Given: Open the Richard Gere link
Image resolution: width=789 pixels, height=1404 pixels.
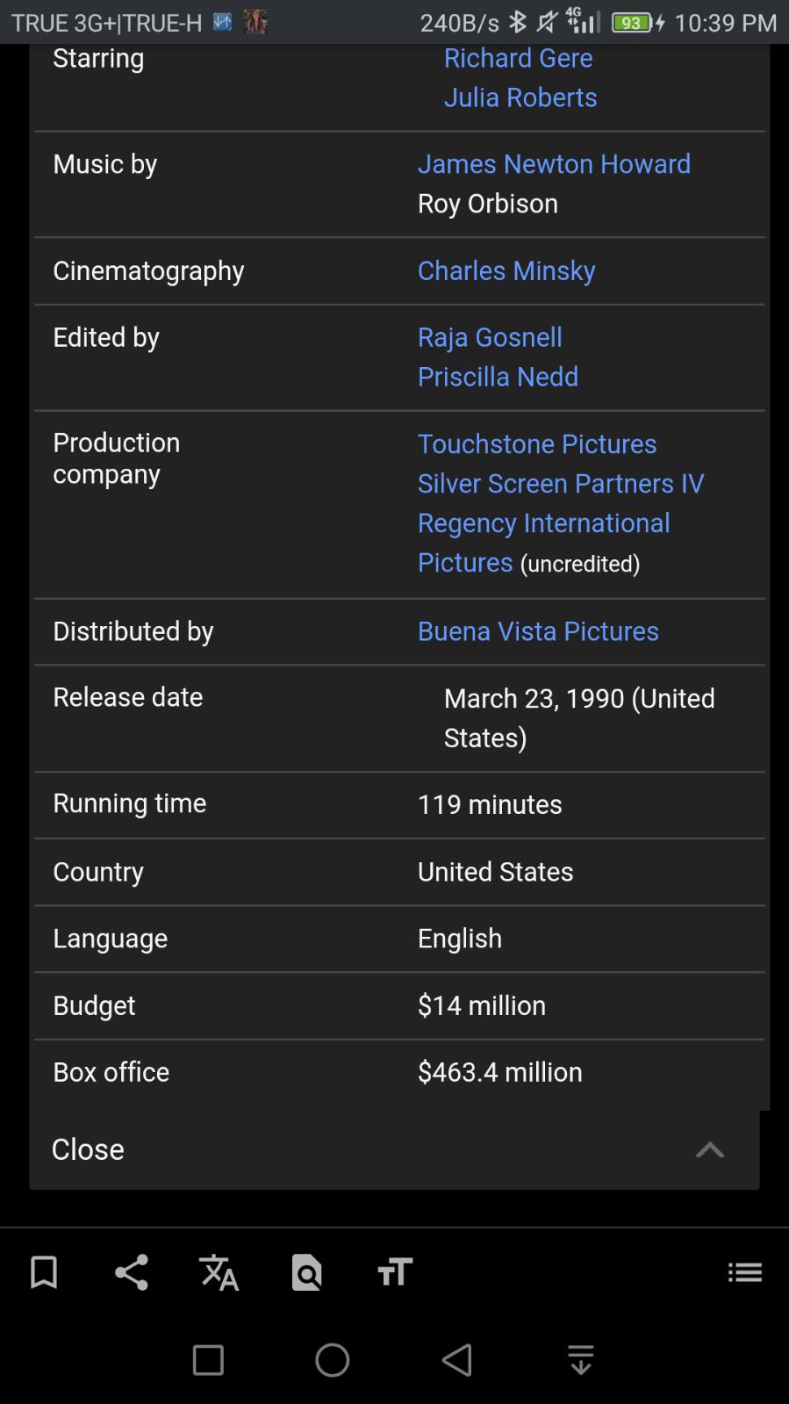Looking at the screenshot, I should click(518, 58).
